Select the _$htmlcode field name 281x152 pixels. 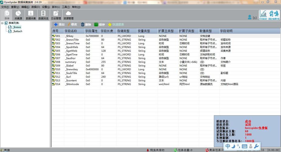tap(72, 84)
